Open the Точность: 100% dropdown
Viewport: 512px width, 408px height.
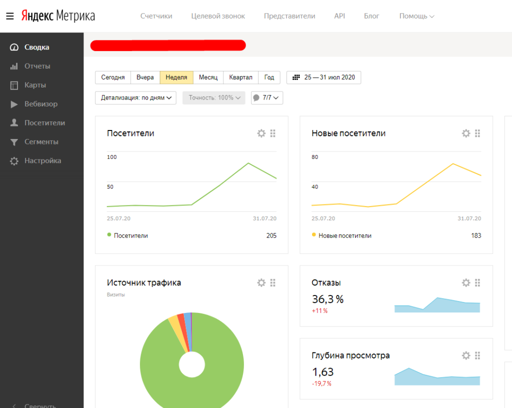click(214, 97)
